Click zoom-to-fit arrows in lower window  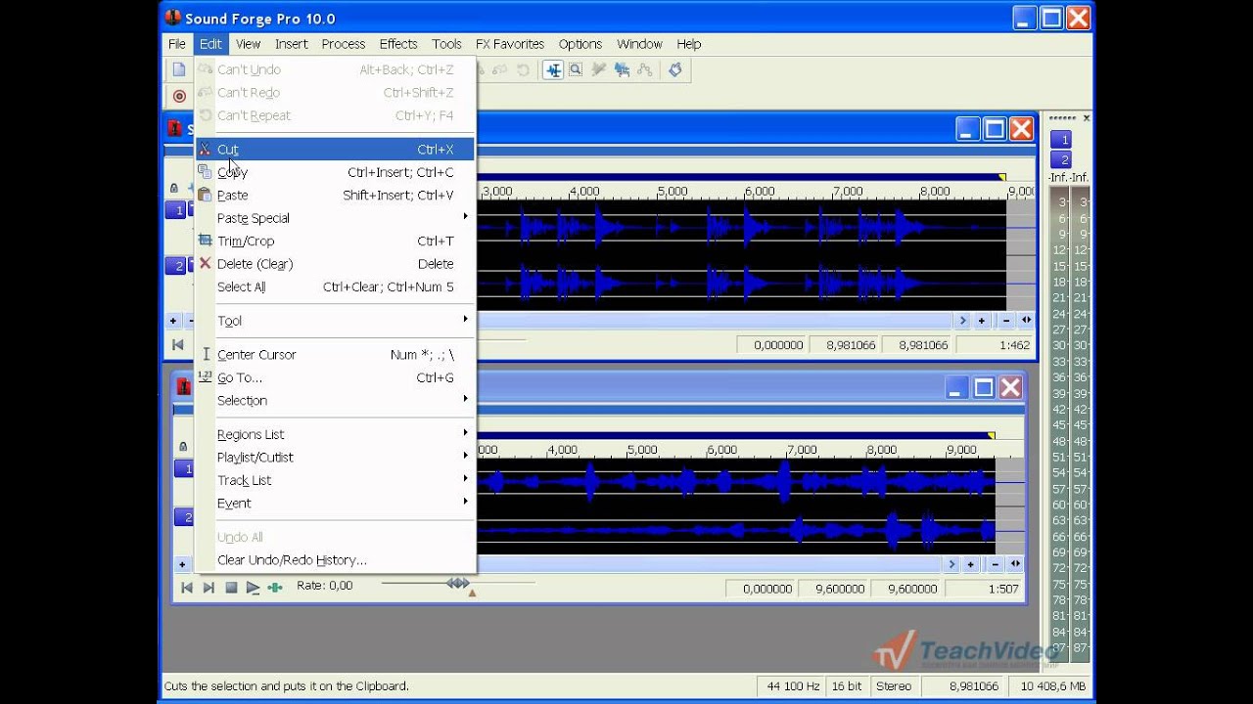[1017, 564]
